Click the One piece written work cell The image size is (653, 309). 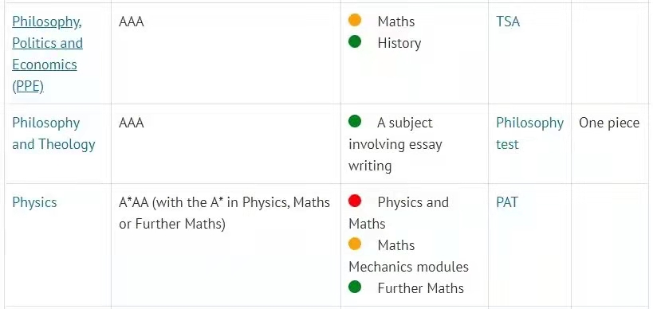click(x=609, y=123)
